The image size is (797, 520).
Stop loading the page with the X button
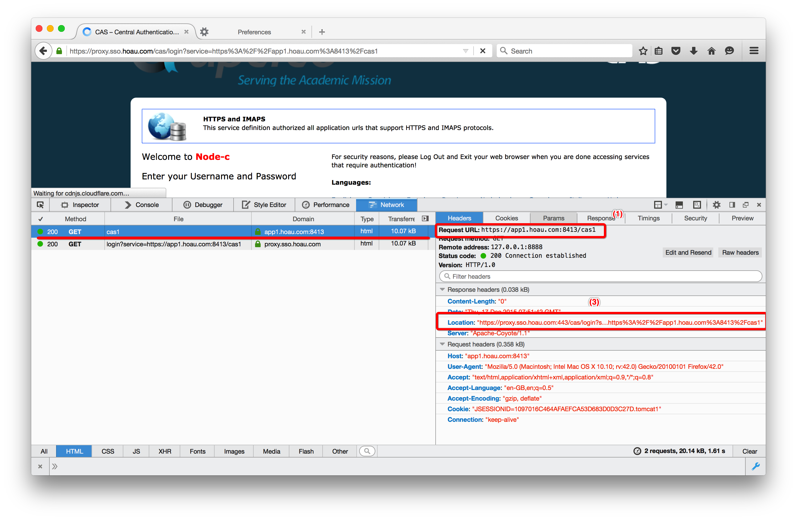pyautogui.click(x=482, y=51)
